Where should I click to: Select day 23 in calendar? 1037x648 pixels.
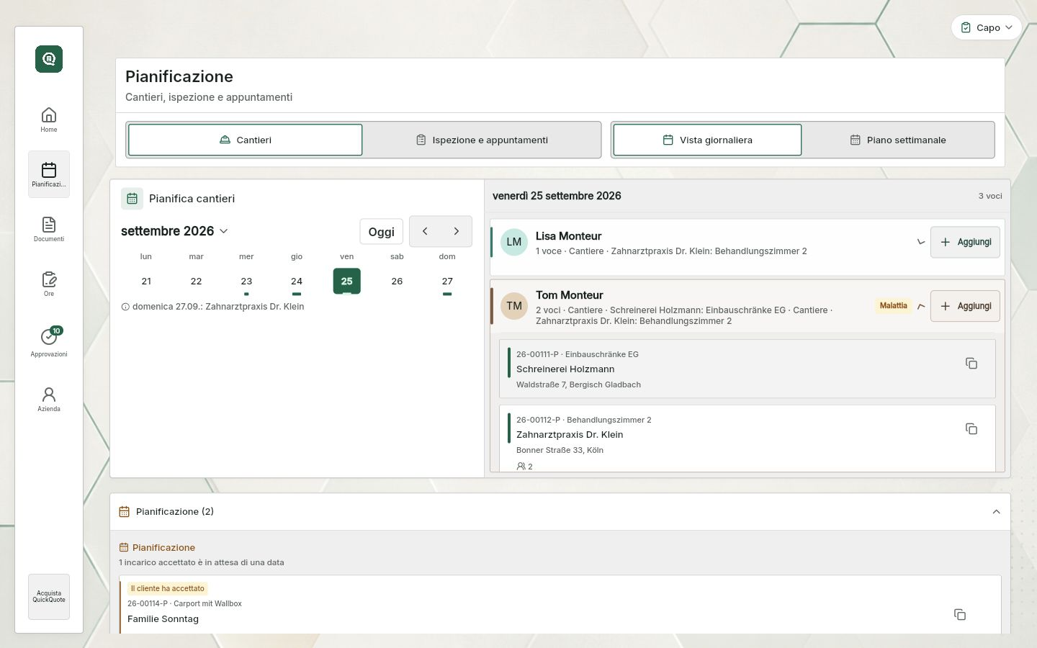pyautogui.click(x=246, y=282)
